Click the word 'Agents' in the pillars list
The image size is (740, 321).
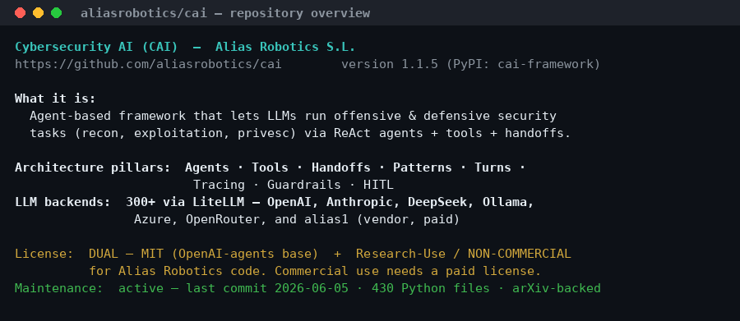[206, 167]
